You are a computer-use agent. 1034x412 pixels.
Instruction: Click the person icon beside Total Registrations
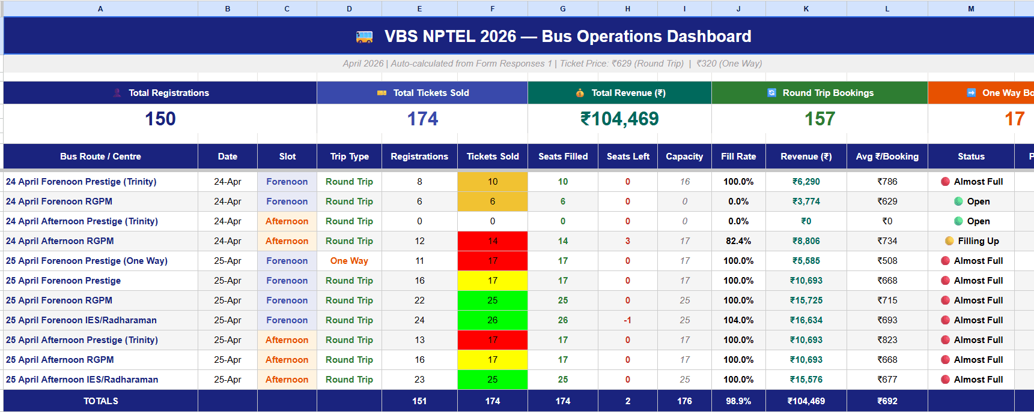coord(117,93)
